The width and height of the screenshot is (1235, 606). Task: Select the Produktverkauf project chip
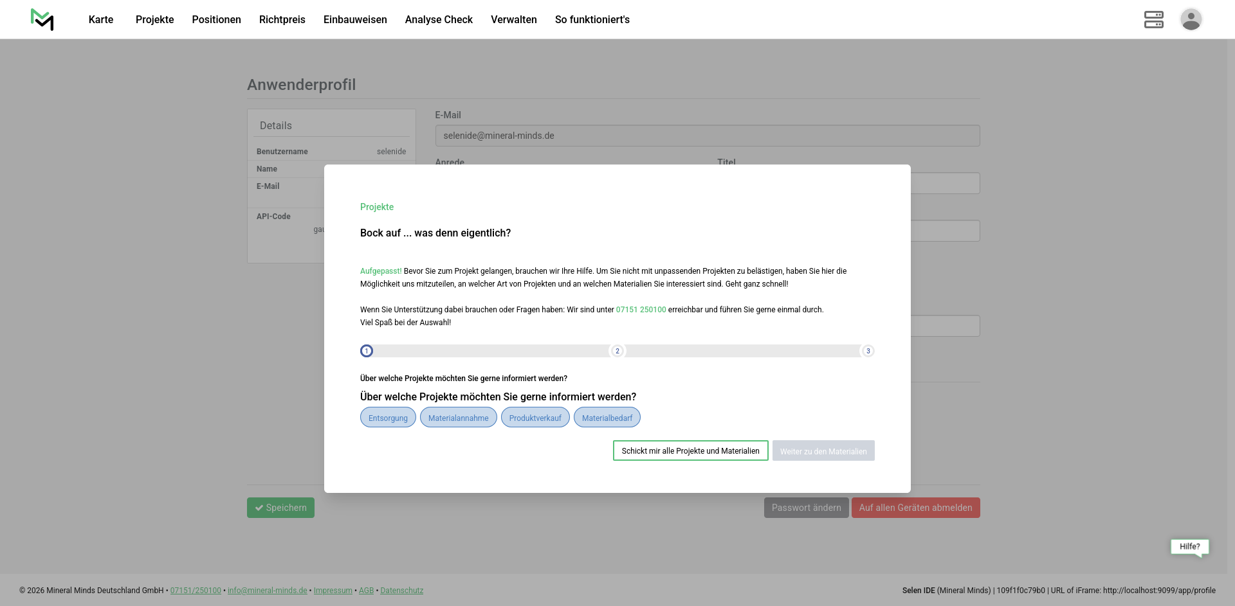pyautogui.click(x=535, y=418)
